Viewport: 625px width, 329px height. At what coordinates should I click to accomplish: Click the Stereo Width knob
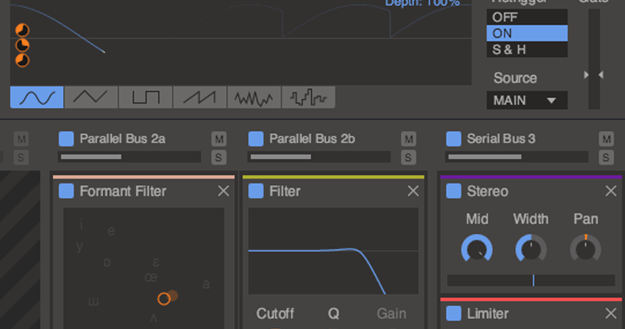click(531, 248)
